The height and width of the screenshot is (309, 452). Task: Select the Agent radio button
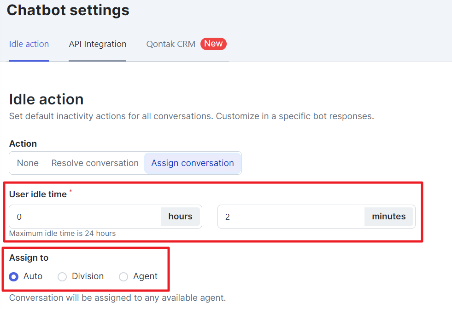[x=123, y=276]
